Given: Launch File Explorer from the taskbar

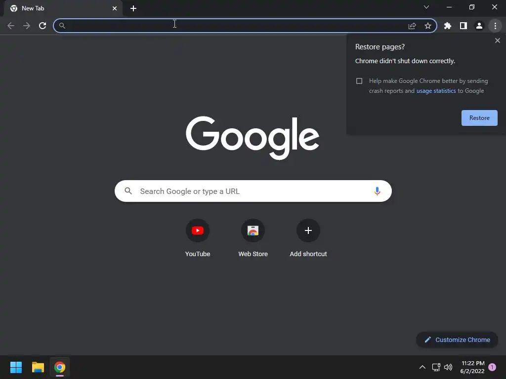Looking at the screenshot, I should point(38,367).
